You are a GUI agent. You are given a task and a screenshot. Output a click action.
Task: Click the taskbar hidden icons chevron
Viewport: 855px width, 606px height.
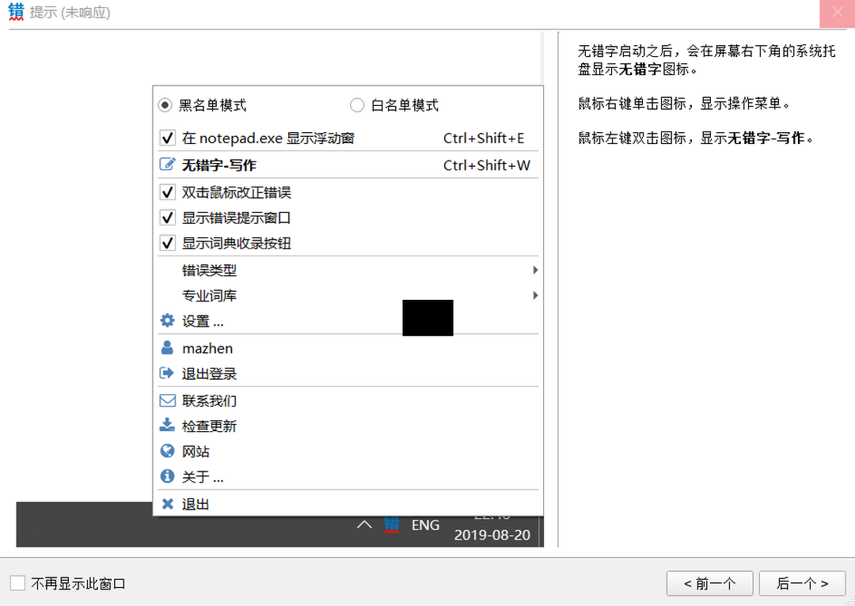pyautogui.click(x=364, y=525)
